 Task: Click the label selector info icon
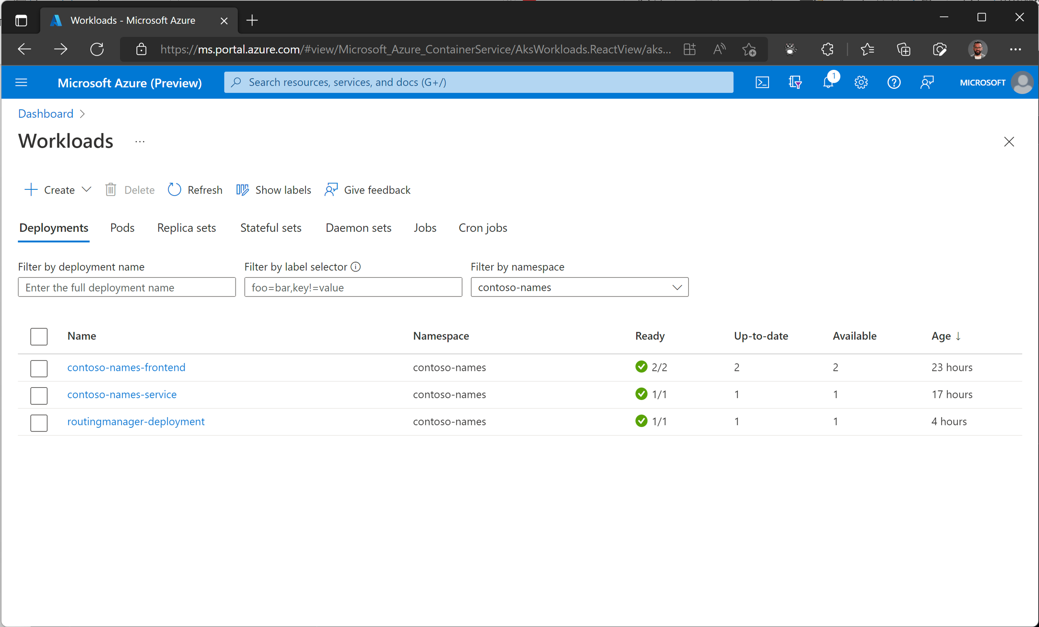click(356, 267)
